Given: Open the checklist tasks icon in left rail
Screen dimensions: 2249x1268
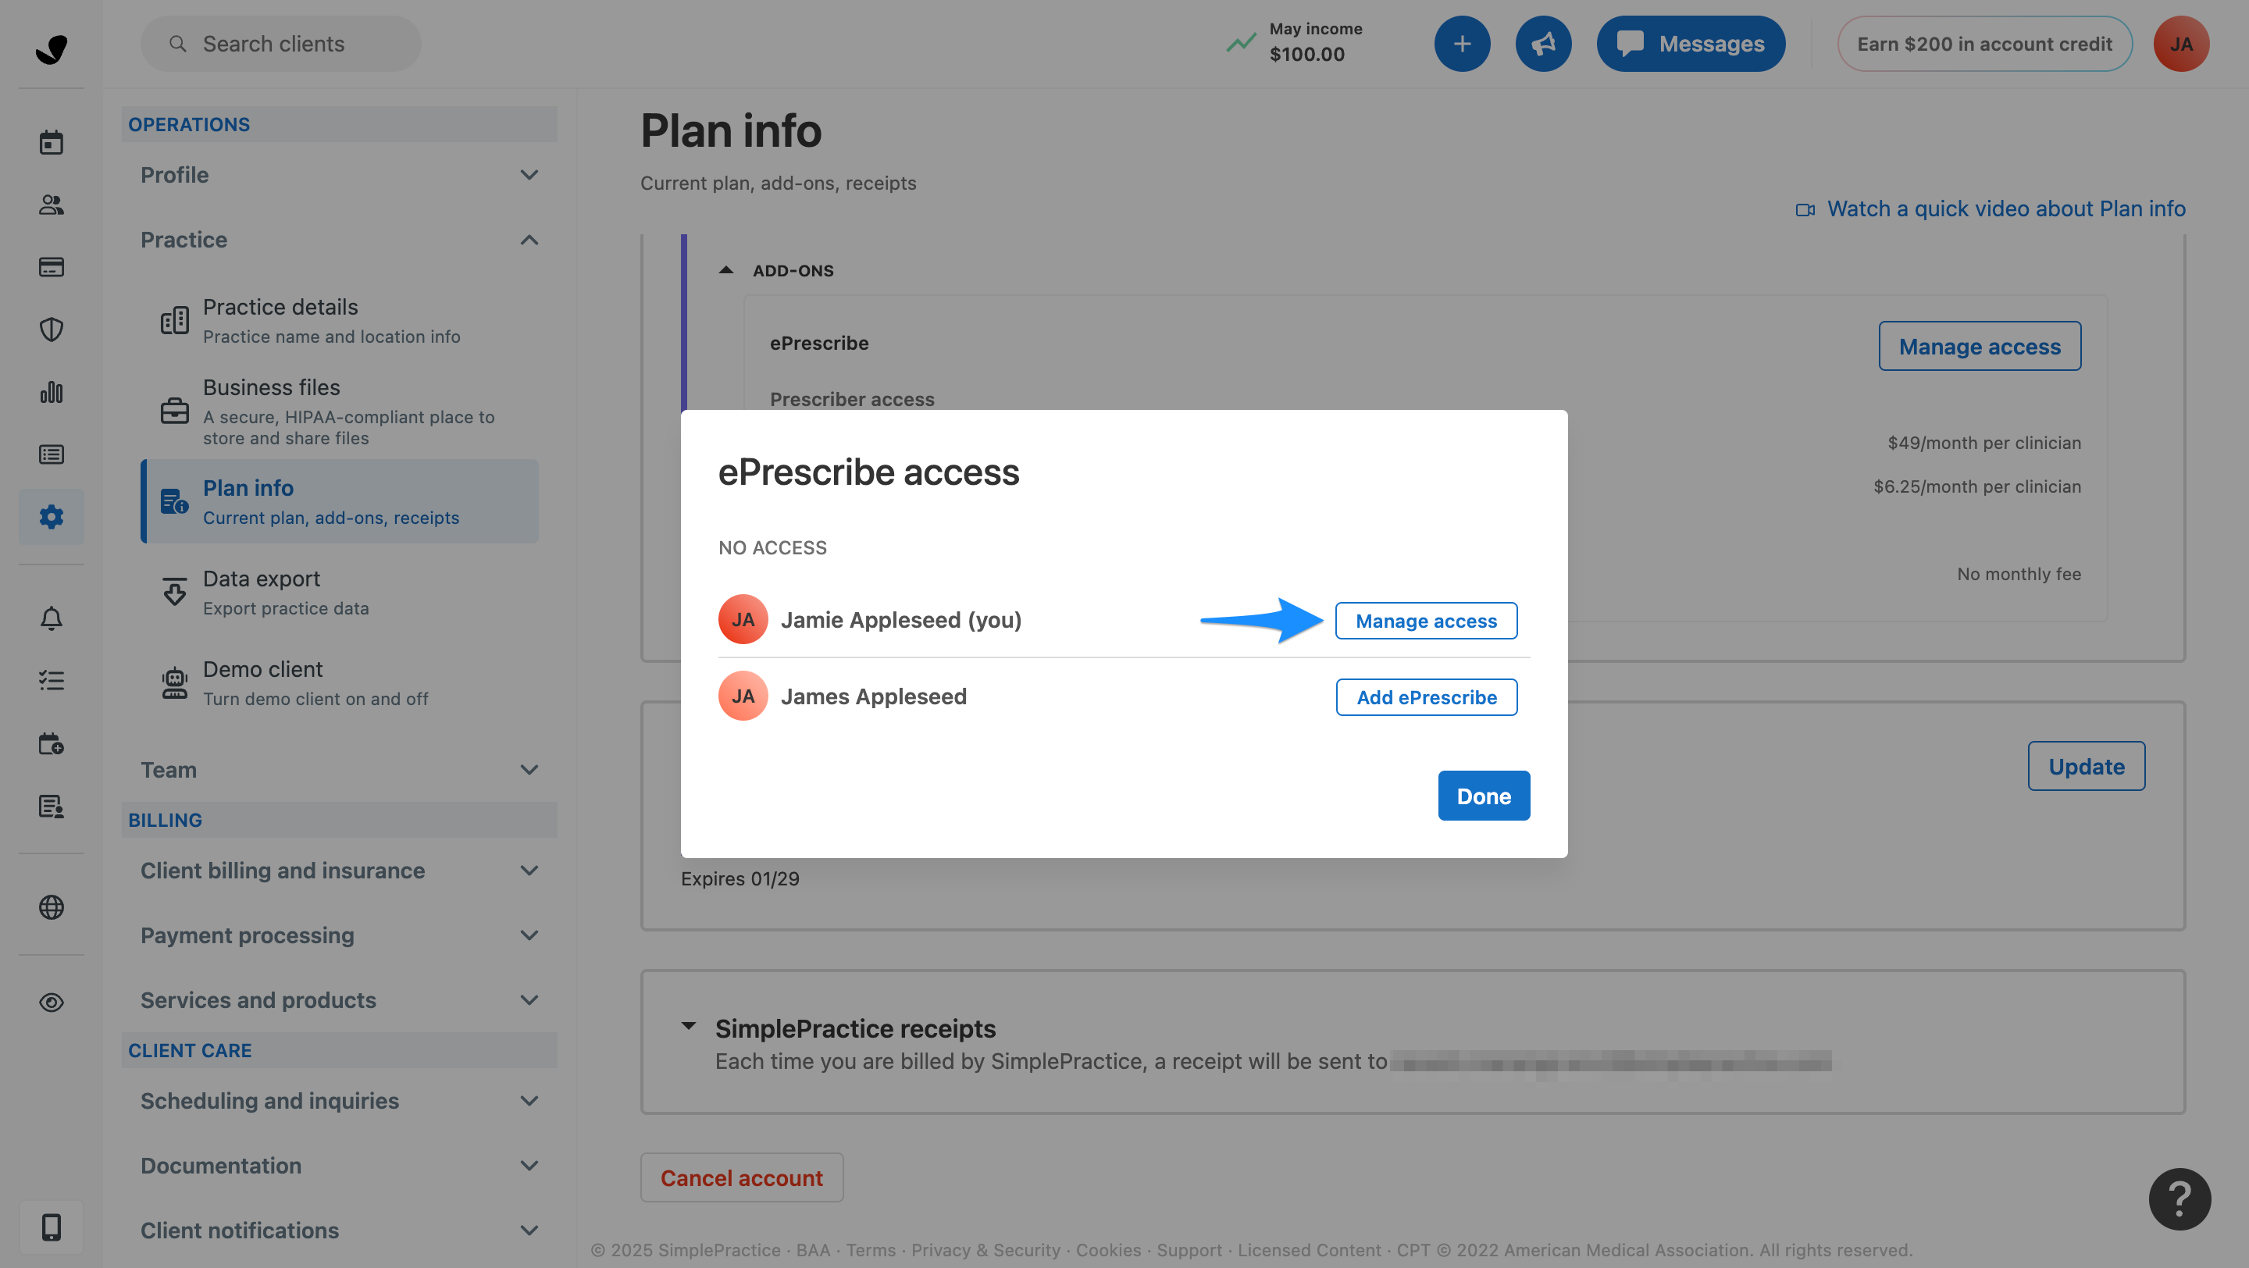Looking at the screenshot, I should click(52, 680).
